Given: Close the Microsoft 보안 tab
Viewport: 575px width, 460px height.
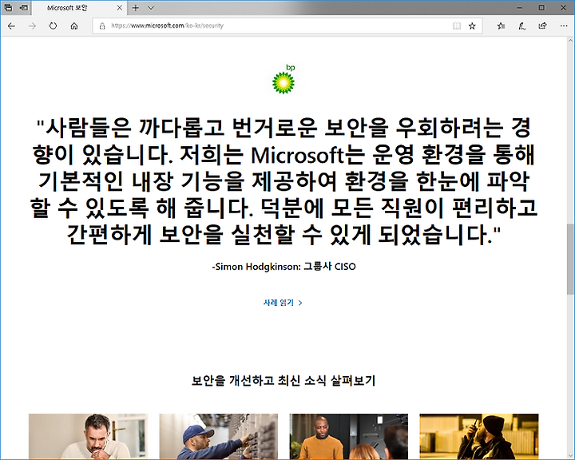Looking at the screenshot, I should [x=120, y=8].
